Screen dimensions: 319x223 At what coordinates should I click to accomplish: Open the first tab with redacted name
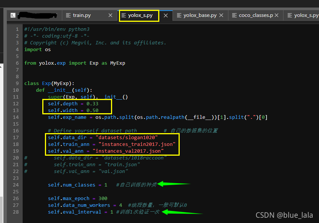click(34, 15)
